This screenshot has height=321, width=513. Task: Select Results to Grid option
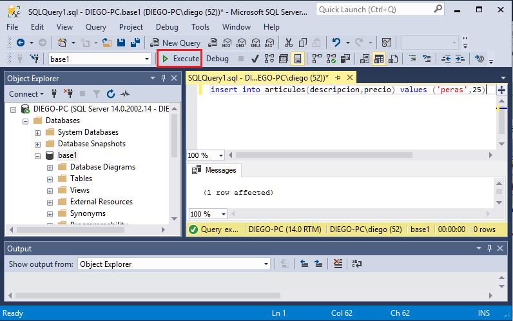379,59
